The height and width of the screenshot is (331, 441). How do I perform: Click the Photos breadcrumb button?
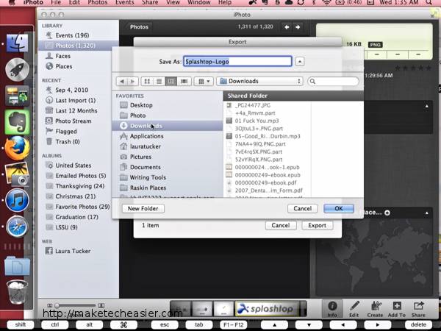pyautogui.click(x=139, y=27)
